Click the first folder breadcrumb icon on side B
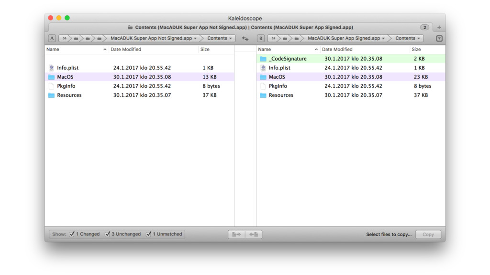 click(285, 38)
